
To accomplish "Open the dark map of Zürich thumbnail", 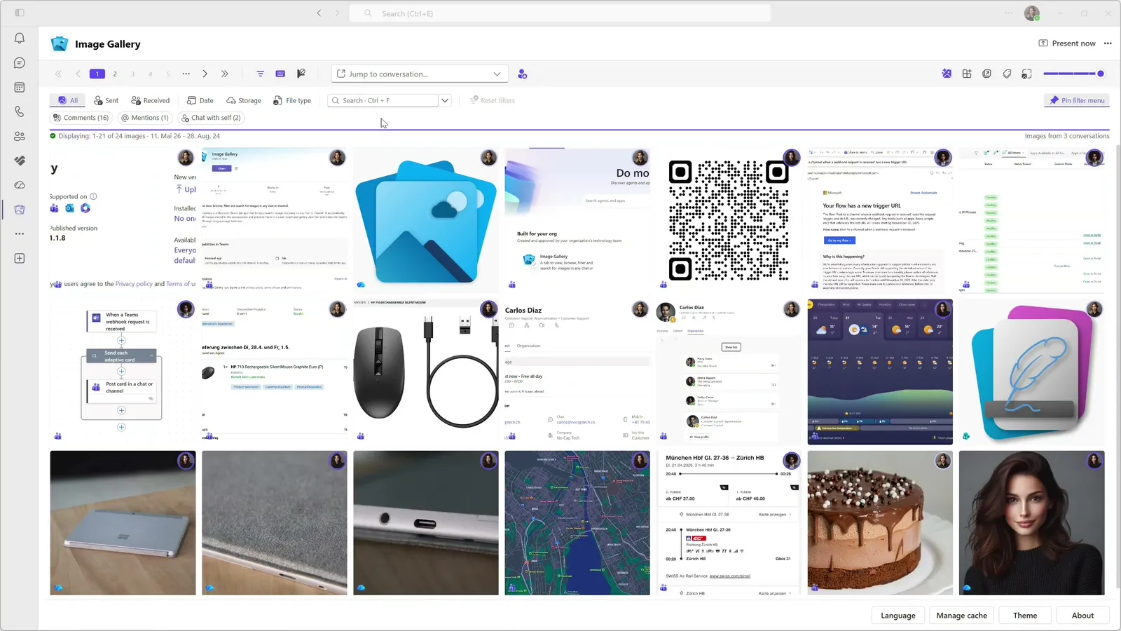I will tap(577, 523).
